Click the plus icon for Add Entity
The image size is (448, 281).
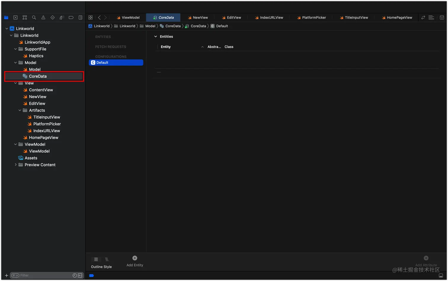point(135,258)
